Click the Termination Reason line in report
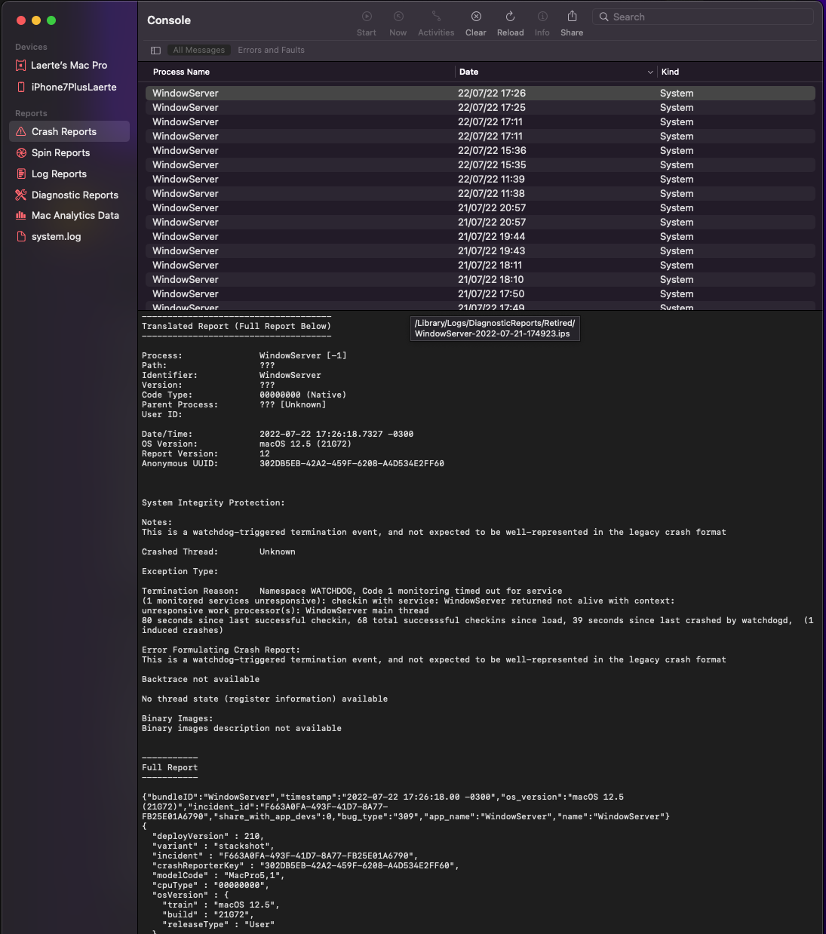This screenshot has width=826, height=934. [x=352, y=591]
